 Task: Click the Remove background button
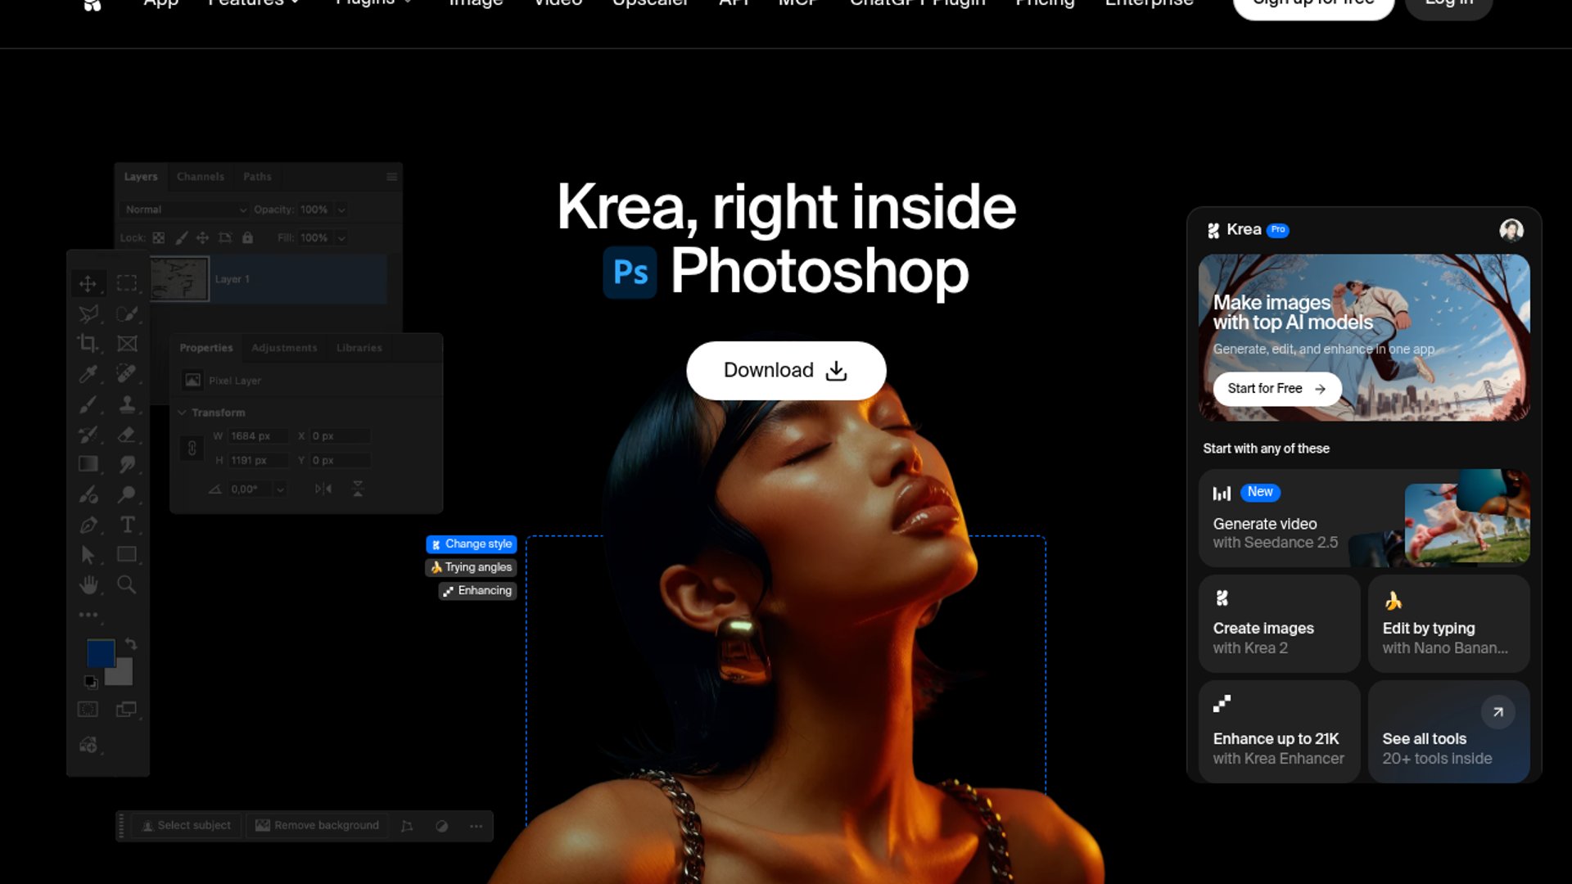coord(318,826)
